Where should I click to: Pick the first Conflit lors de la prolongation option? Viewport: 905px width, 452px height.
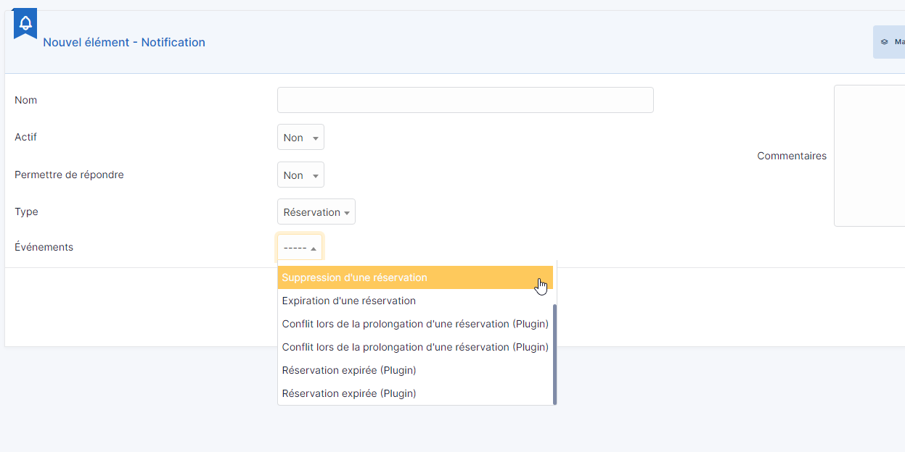click(x=415, y=324)
